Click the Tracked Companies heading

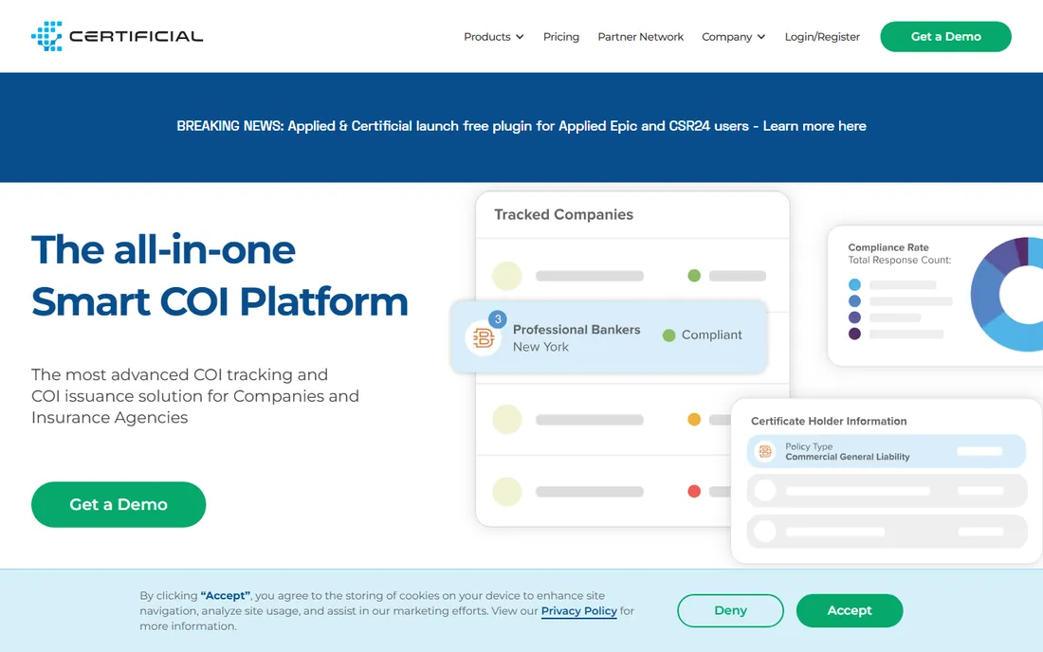click(563, 215)
